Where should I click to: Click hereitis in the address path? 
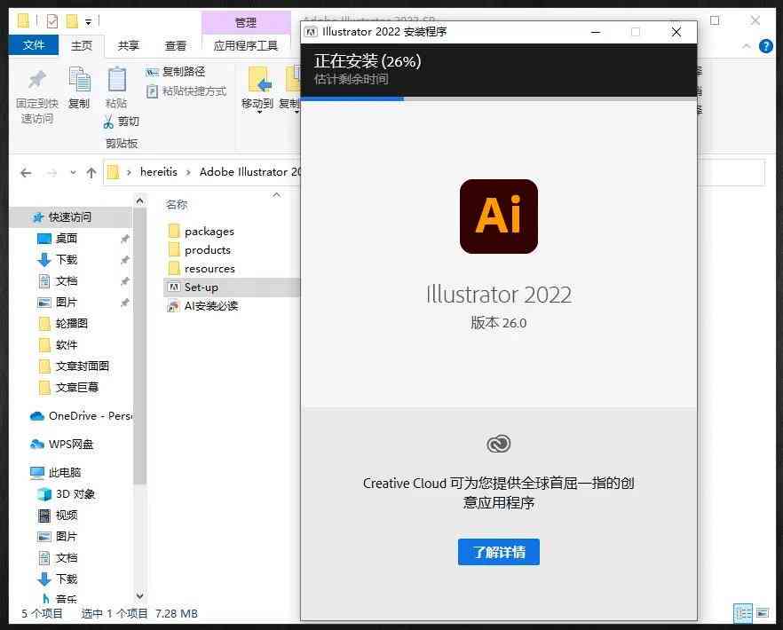coord(158,172)
